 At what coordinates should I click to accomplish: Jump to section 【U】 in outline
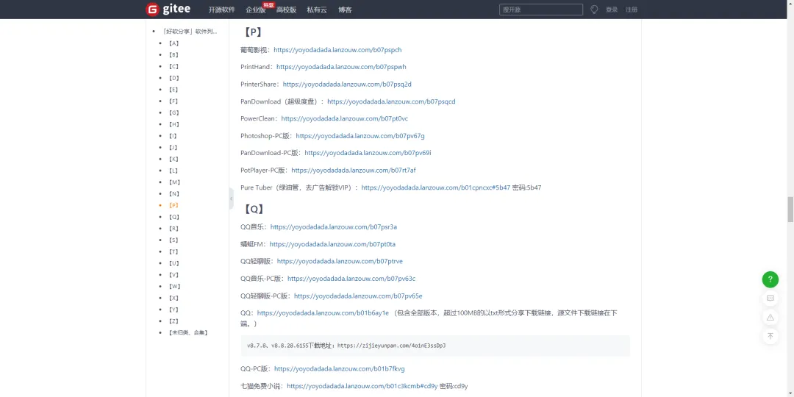click(174, 263)
